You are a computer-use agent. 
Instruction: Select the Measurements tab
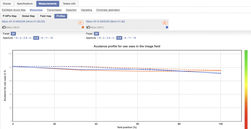coord(48,3)
